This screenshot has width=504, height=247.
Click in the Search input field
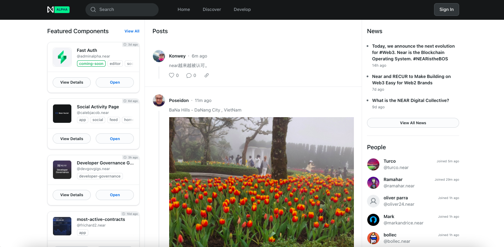click(124, 10)
